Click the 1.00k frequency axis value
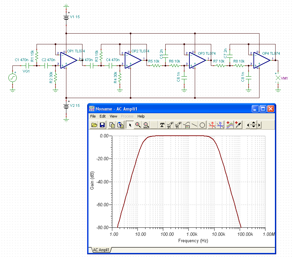 (x=192, y=234)
